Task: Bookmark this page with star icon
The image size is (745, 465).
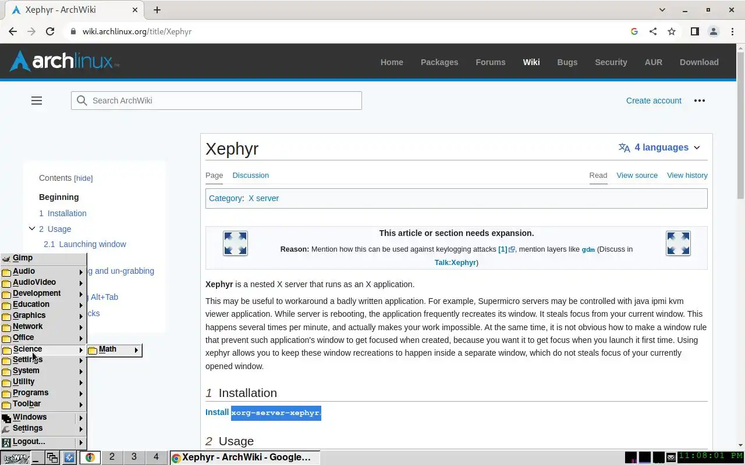Action: [672, 31]
